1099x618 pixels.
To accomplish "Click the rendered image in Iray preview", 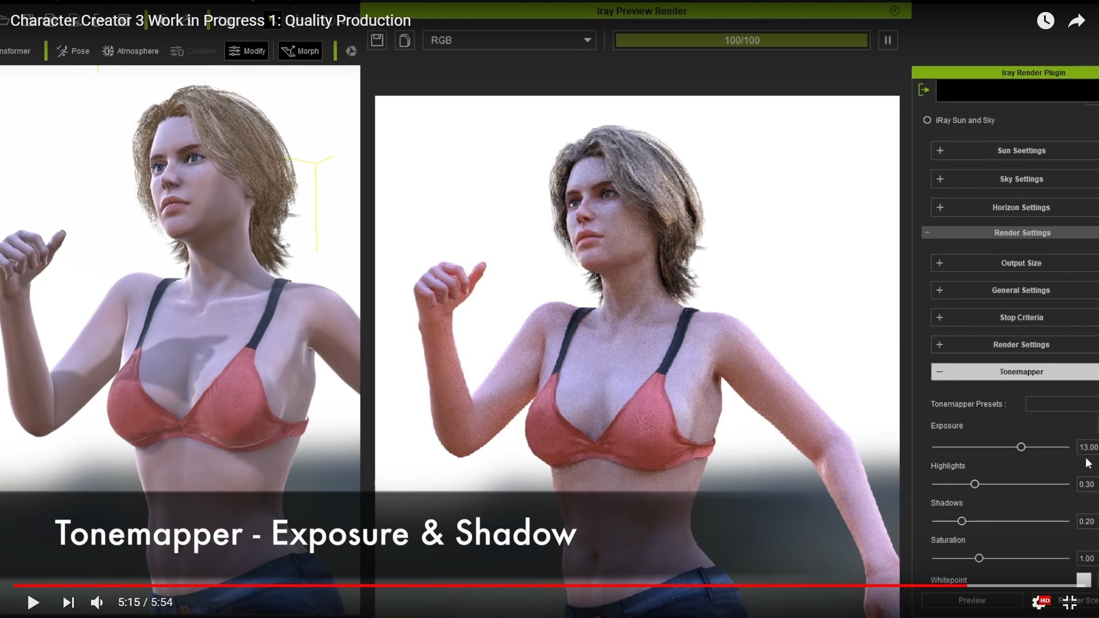I will tap(637, 356).
